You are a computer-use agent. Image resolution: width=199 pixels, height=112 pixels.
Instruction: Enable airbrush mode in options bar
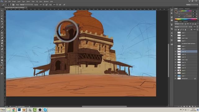60,5
